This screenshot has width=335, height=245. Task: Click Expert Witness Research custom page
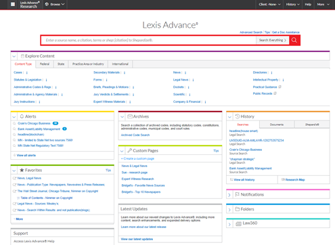coord(137,179)
